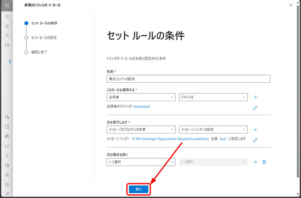The image size is (301, 198).
Task: Click the トランスポート ルールの名前と設定された条件 description
Action: (136, 59)
